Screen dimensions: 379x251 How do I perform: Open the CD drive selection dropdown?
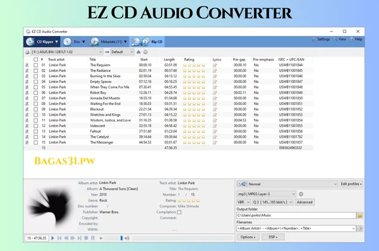point(67,52)
